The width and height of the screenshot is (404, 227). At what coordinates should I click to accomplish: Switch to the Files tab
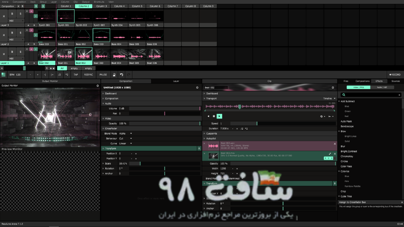pos(346,81)
